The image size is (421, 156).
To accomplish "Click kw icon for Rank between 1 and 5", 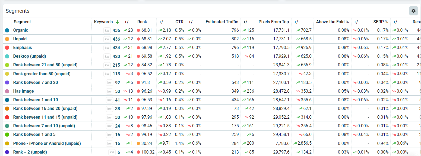I will [109, 135].
